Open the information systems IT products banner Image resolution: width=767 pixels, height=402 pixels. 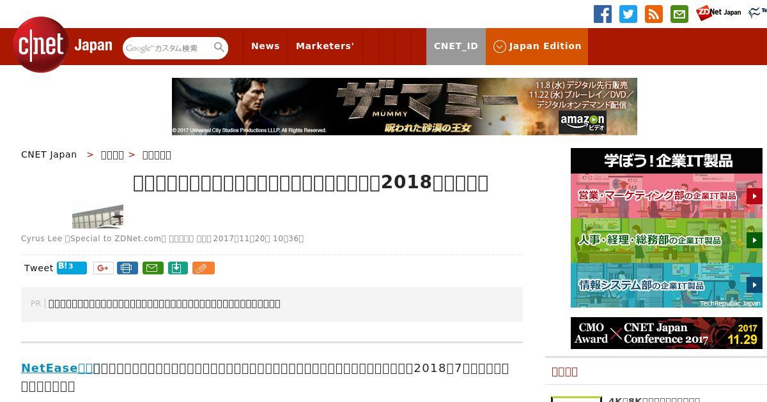pyautogui.click(x=667, y=285)
